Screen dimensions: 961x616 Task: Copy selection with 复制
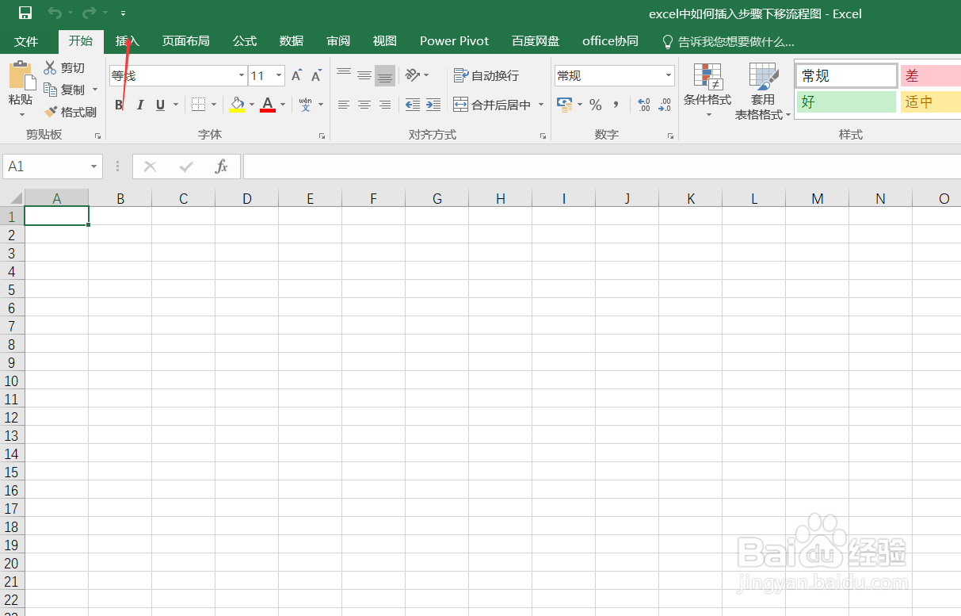[64, 90]
